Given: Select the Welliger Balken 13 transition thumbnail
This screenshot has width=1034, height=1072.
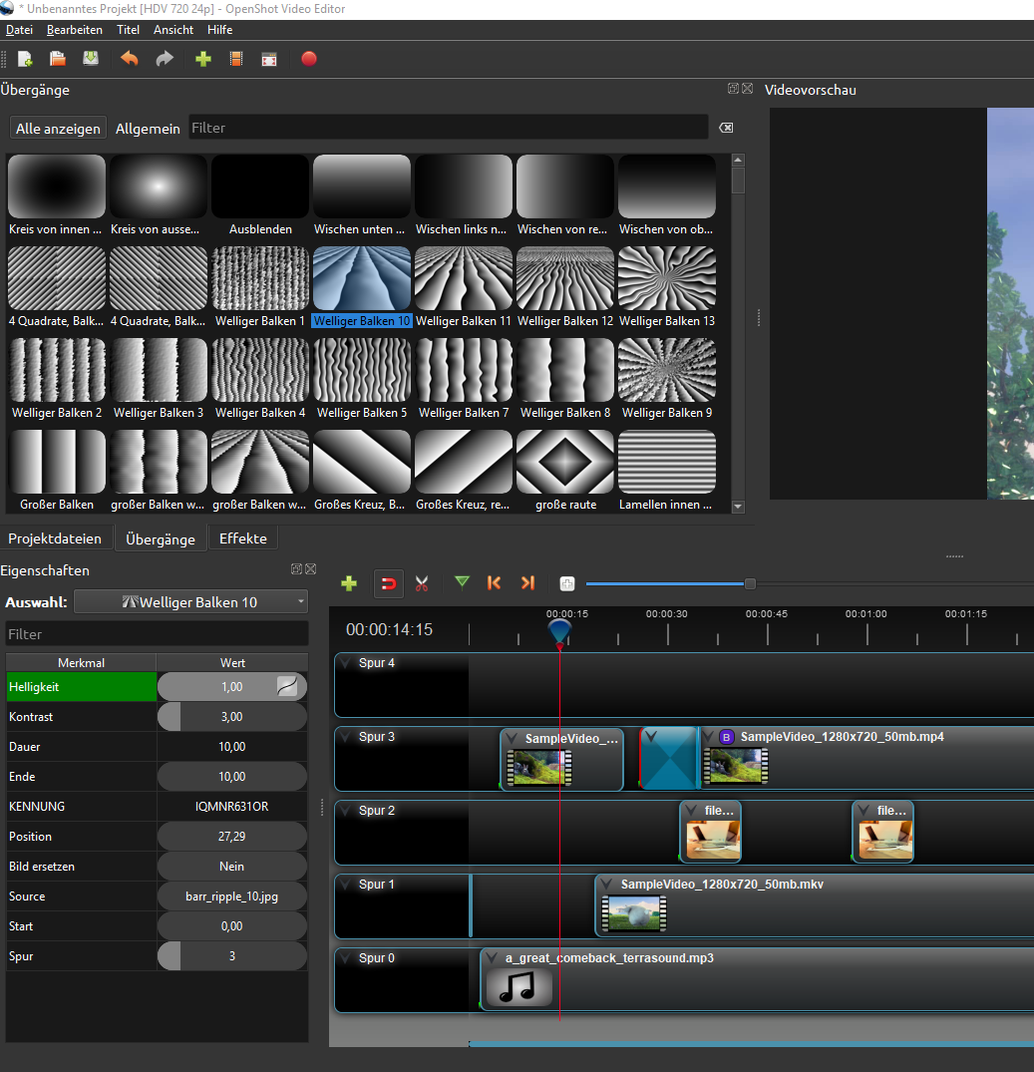Looking at the screenshot, I should 667,278.
